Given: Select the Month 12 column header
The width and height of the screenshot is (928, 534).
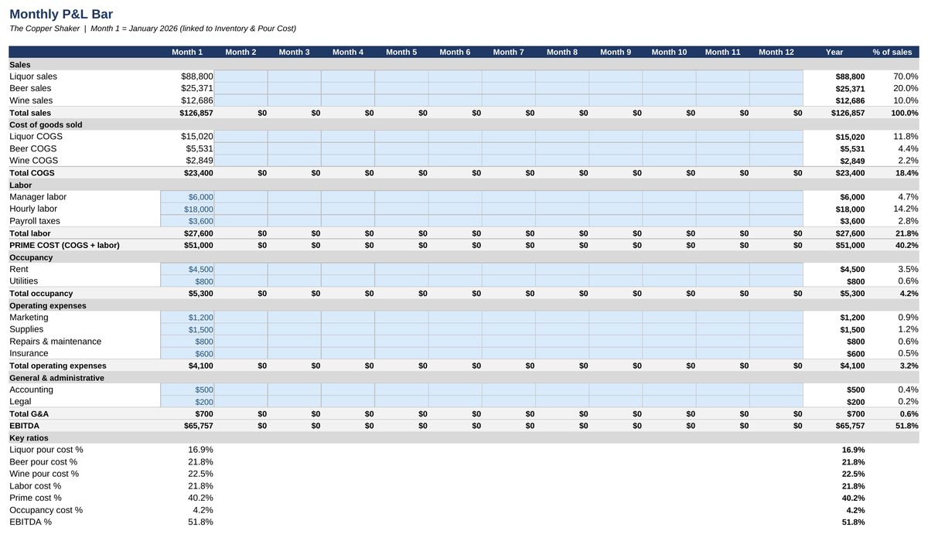Looking at the screenshot, I should pyautogui.click(x=776, y=52).
